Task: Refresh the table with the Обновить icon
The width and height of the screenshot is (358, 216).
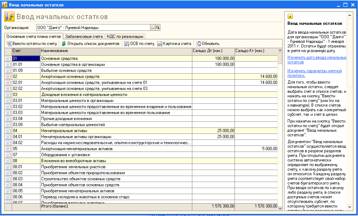Action: tap(199, 44)
